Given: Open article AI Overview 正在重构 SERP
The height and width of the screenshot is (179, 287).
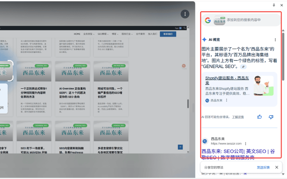Looking at the screenshot, I should click(x=72, y=93).
